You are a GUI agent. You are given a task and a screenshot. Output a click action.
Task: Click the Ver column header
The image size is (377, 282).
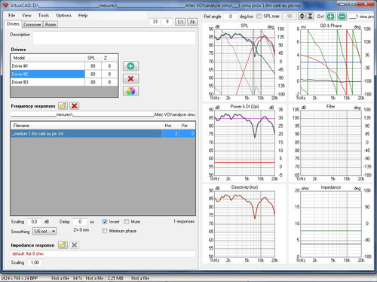[x=187, y=126]
